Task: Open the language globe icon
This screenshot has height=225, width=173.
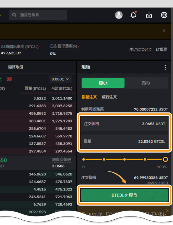Action: pos(164,15)
